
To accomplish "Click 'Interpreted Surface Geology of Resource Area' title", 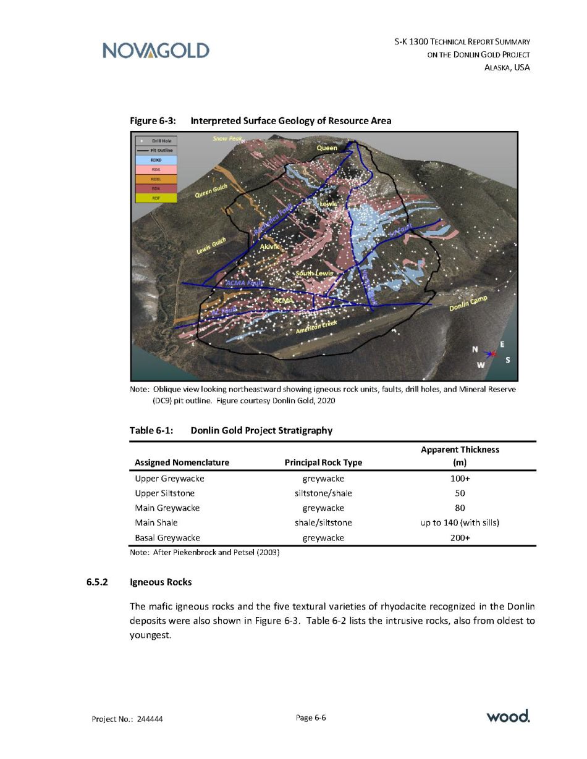I will (x=290, y=120).
